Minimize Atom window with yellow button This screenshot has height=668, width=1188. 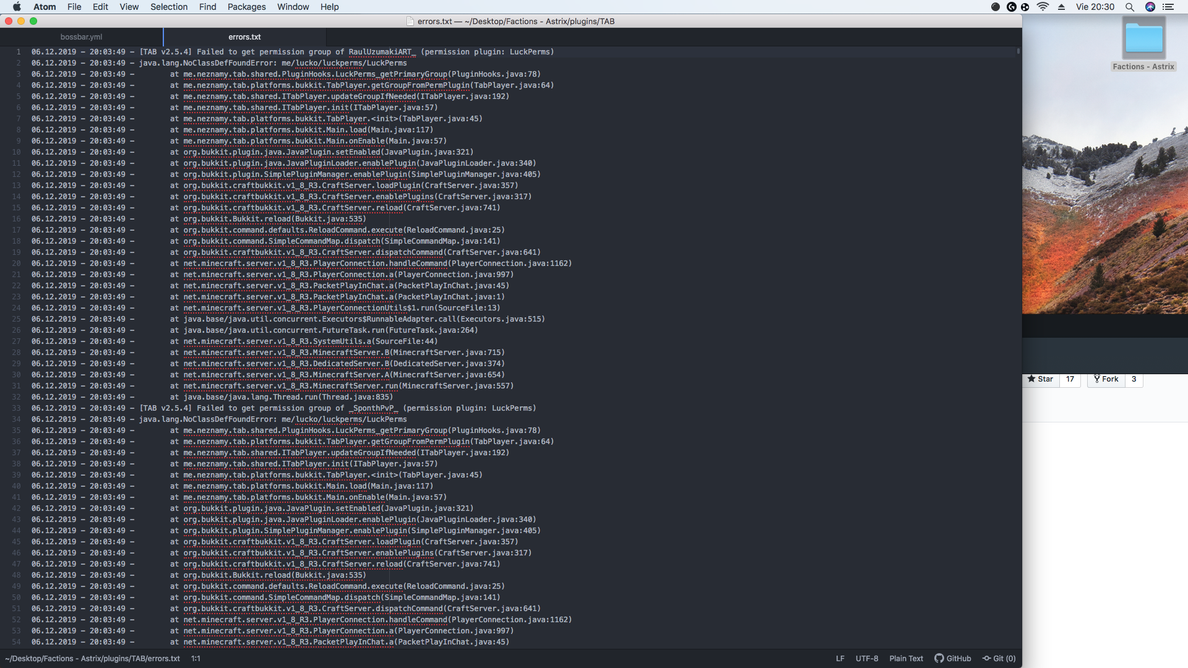[21, 21]
